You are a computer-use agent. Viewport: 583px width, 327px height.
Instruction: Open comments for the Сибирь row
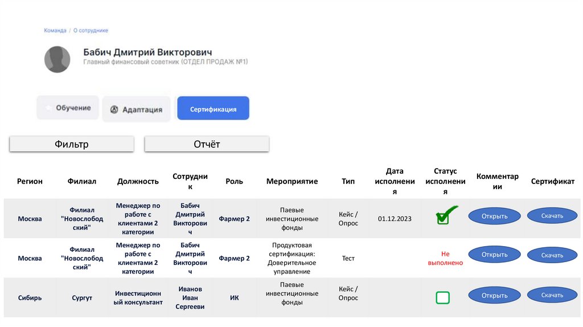point(494,295)
